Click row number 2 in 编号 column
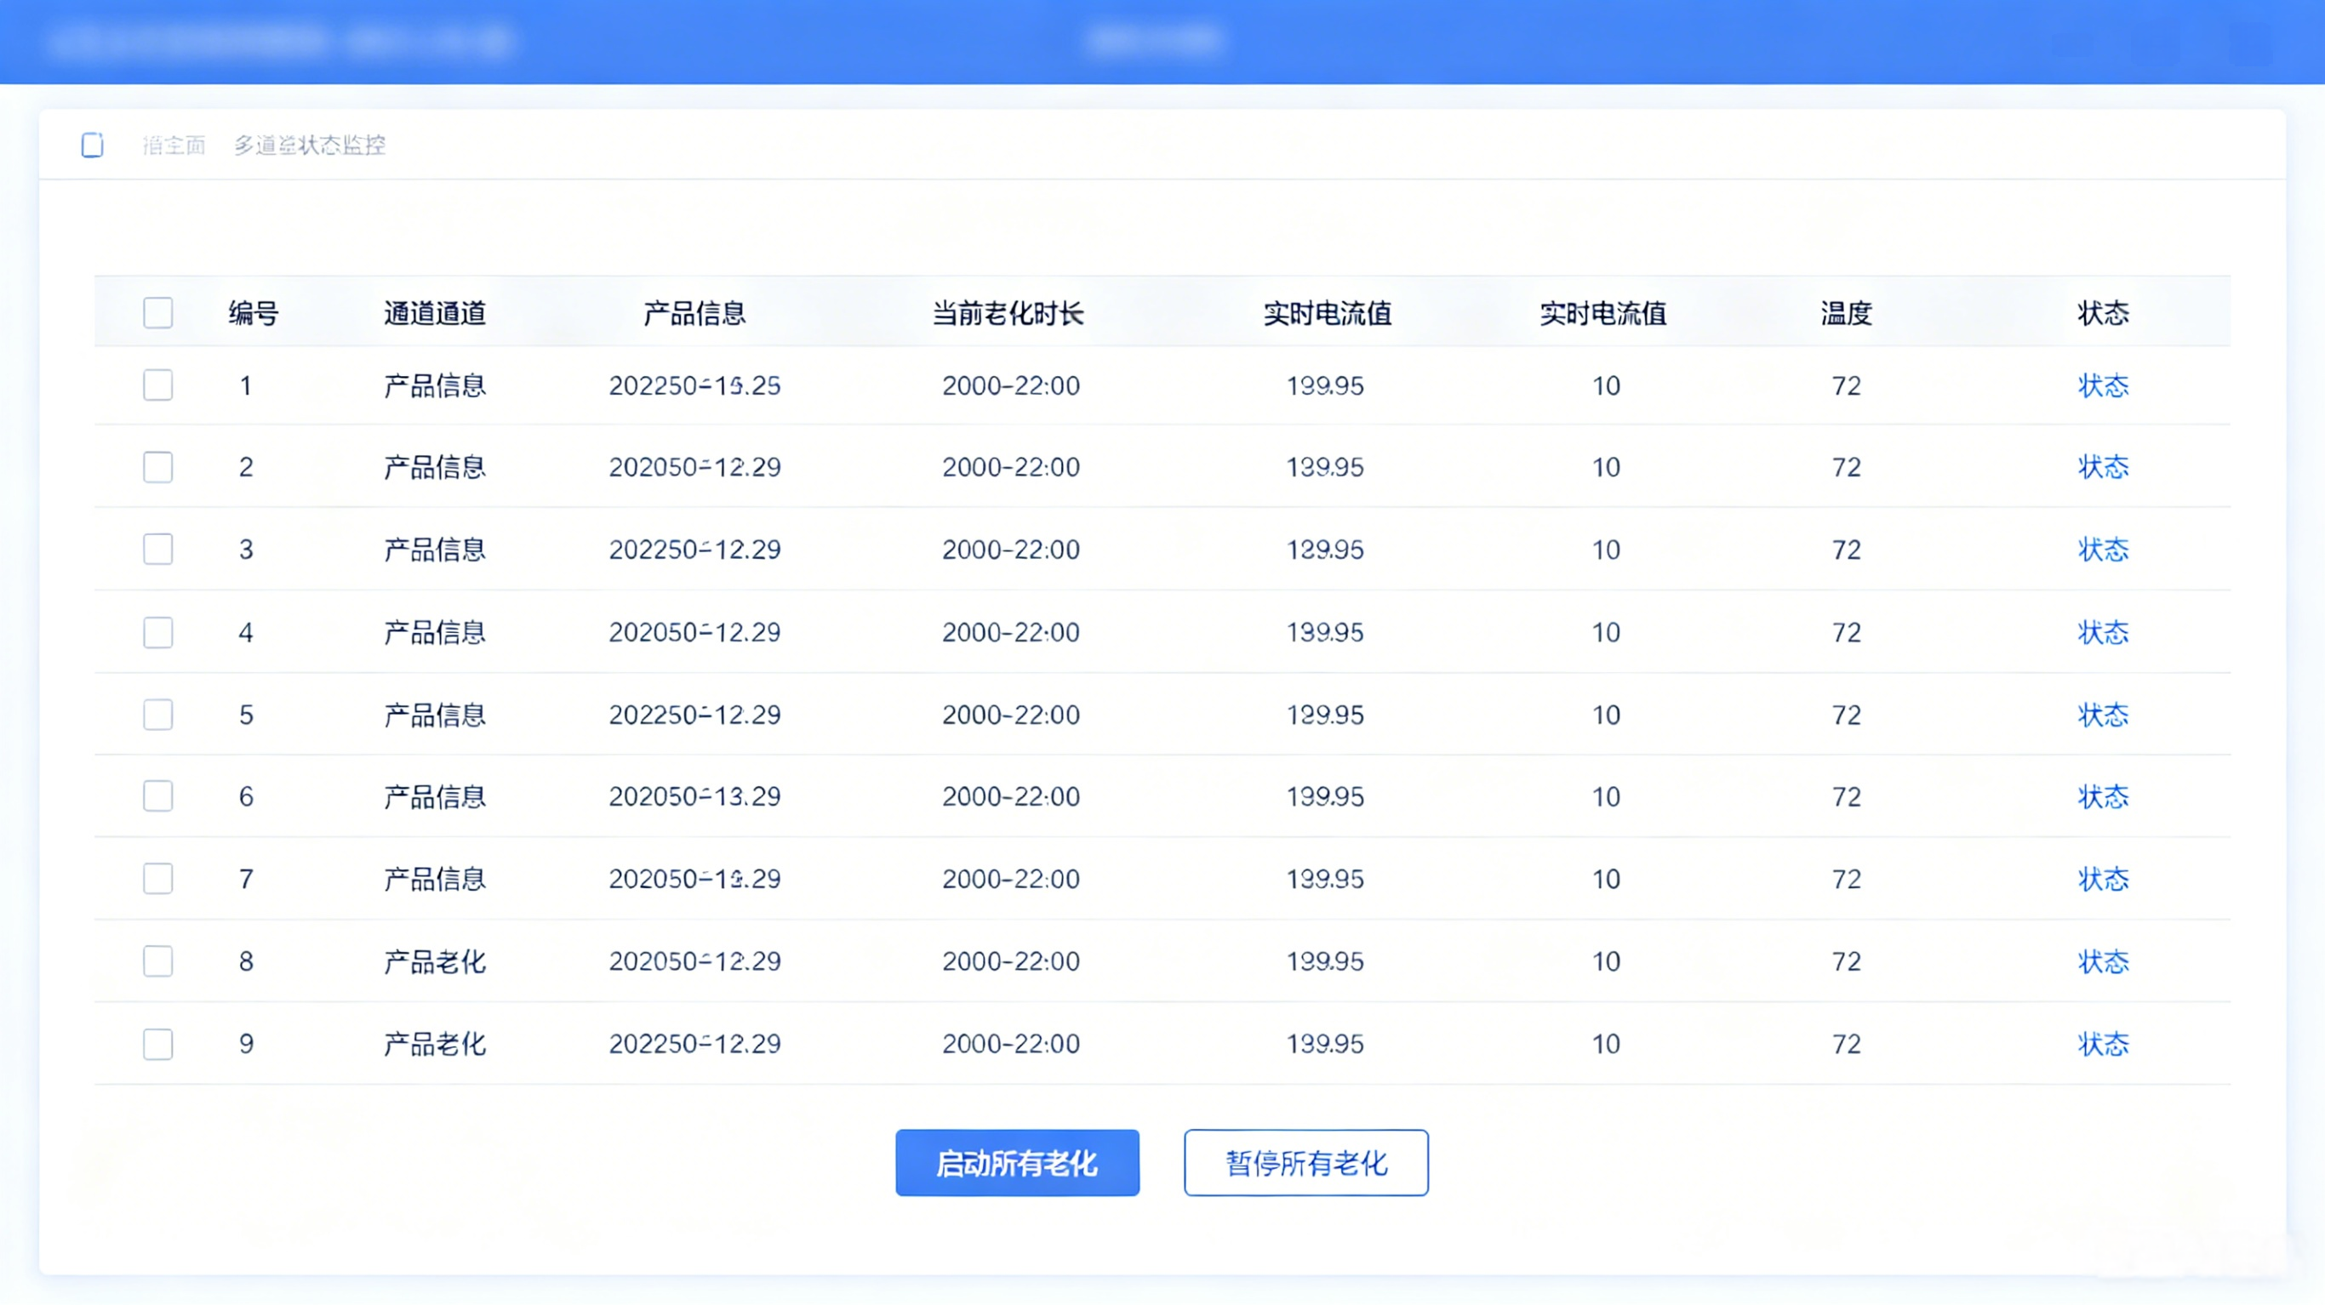 [245, 468]
